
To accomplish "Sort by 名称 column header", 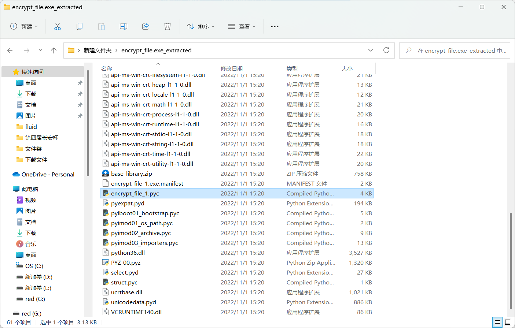I will [107, 68].
